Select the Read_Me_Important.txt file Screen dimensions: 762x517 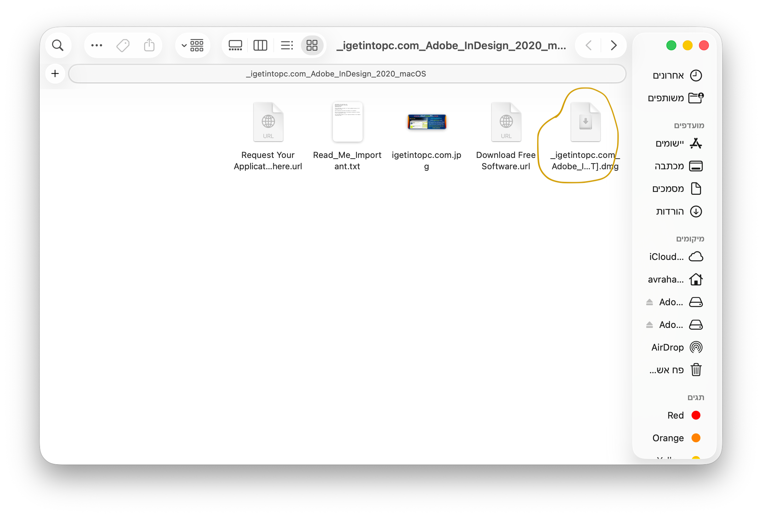[x=347, y=122]
